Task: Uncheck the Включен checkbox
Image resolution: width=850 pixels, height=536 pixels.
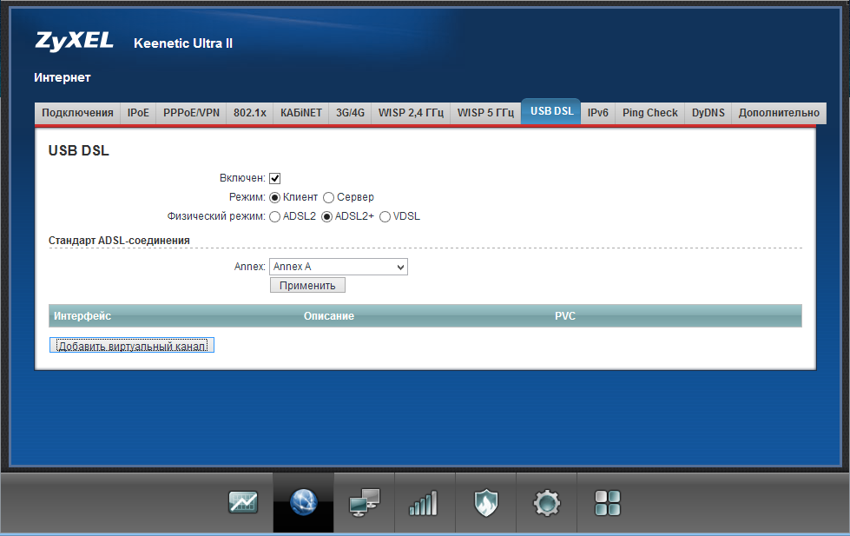Action: tap(275, 178)
